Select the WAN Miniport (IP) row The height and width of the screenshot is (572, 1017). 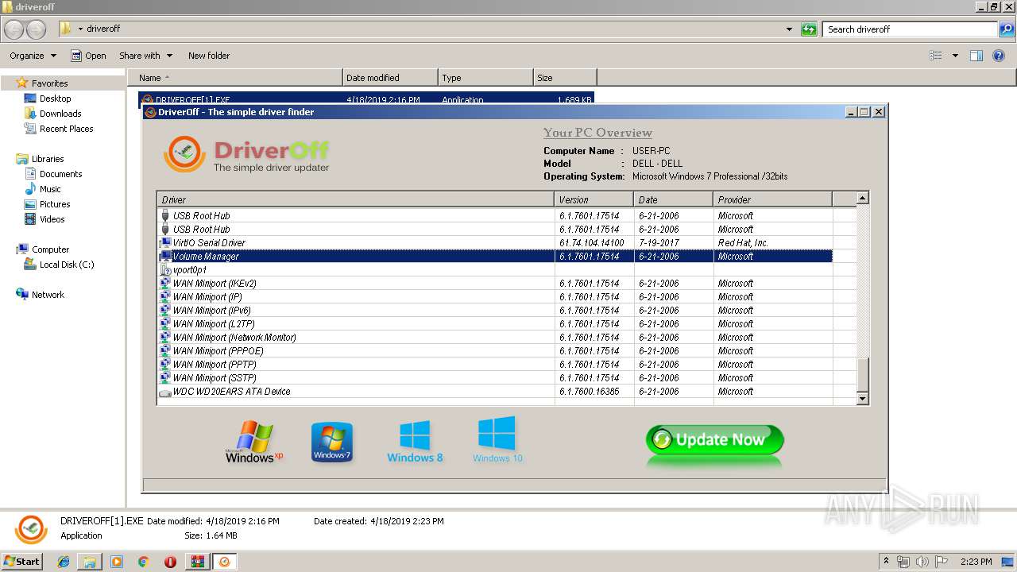pos(495,297)
